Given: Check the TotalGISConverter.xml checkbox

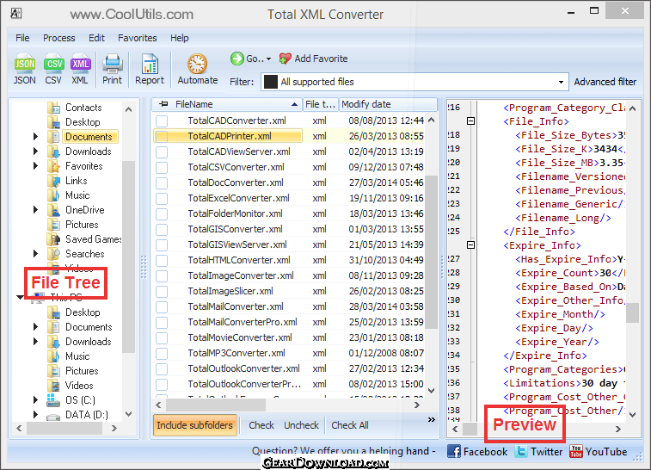Looking at the screenshot, I should [x=162, y=229].
